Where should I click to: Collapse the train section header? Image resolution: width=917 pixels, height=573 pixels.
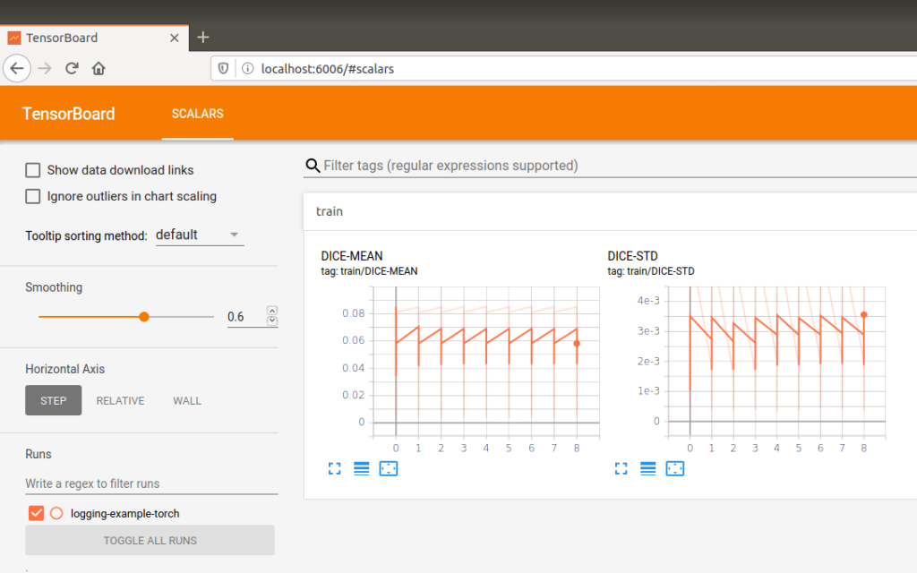[x=610, y=211]
